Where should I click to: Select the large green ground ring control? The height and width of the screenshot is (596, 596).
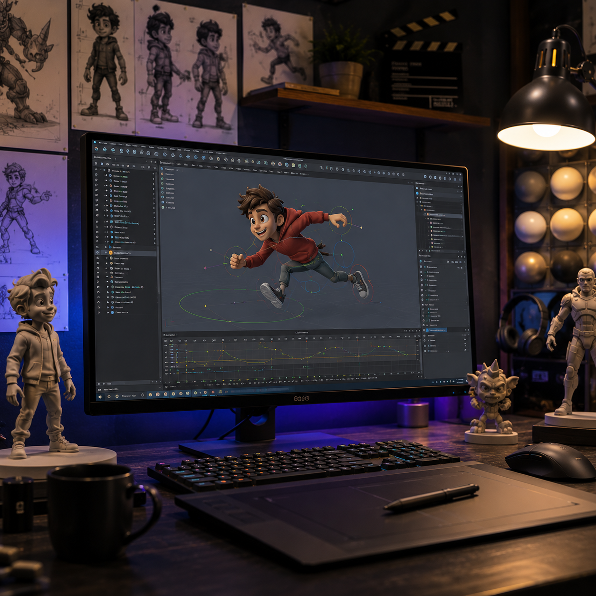241,306
